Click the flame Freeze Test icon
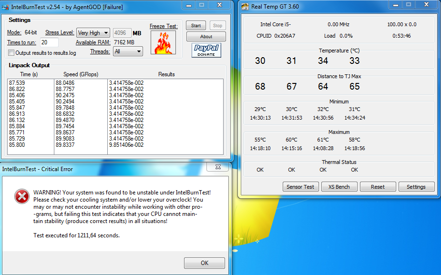 (163, 42)
